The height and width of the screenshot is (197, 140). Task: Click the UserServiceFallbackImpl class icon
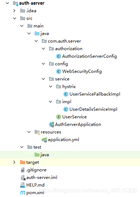point(66,94)
